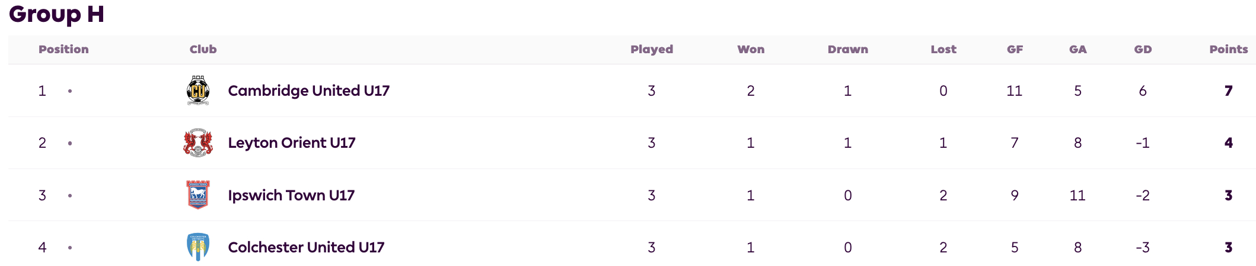This screenshot has height=266, width=1256.
Task: Click the Group H heading
Action: tap(56, 14)
